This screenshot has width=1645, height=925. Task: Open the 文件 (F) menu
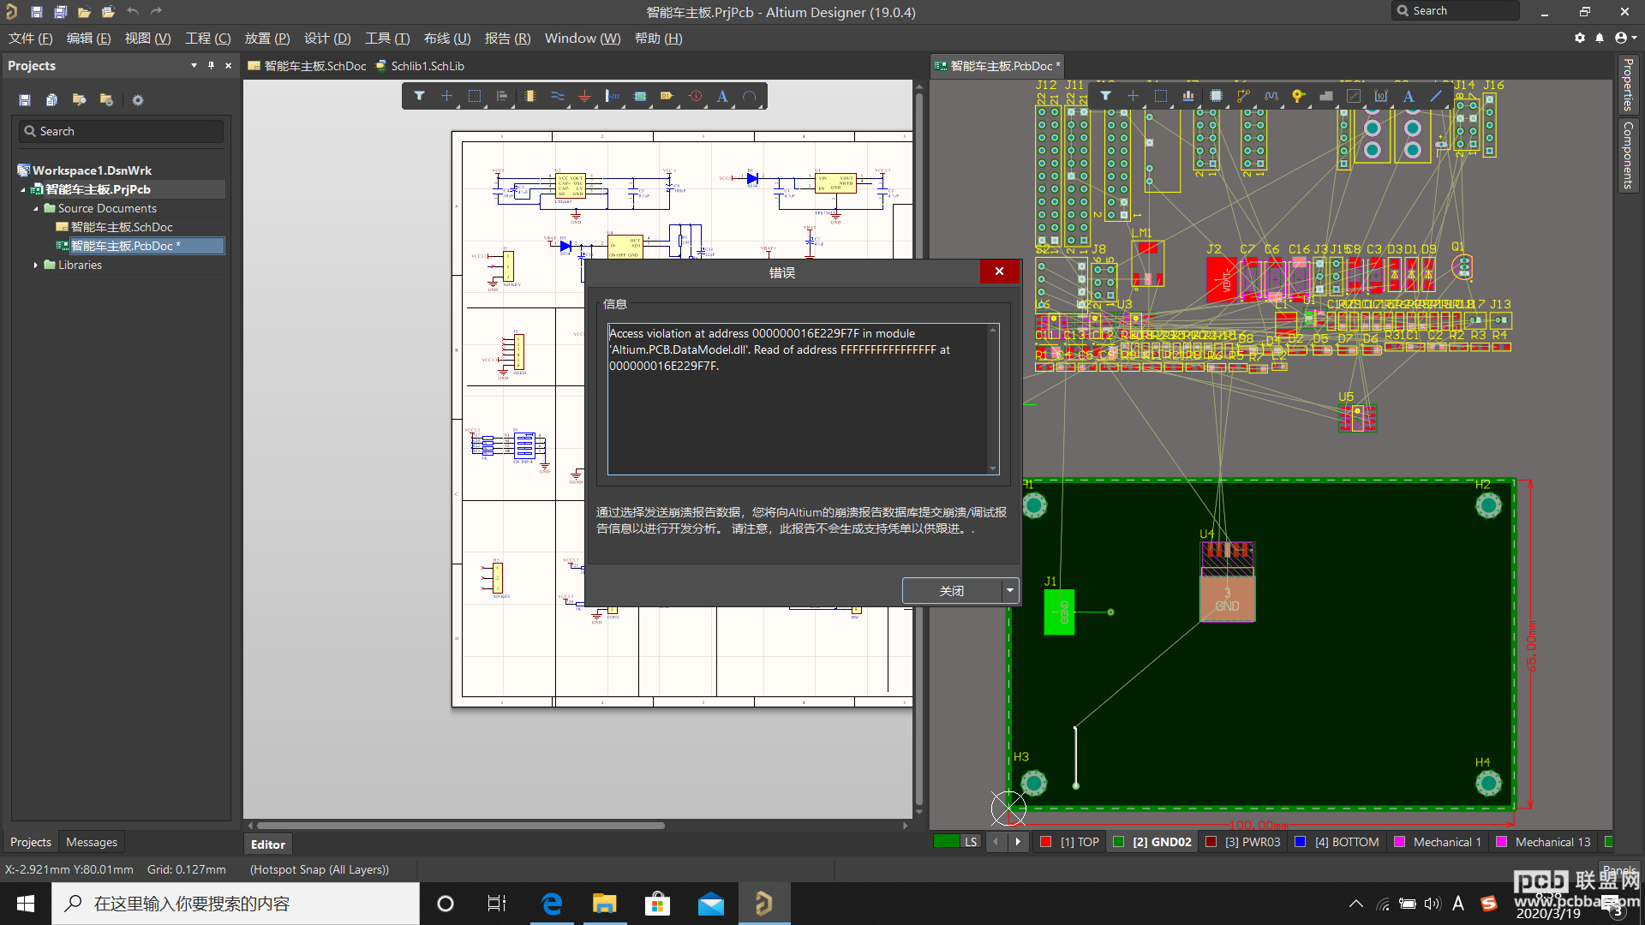click(x=30, y=39)
